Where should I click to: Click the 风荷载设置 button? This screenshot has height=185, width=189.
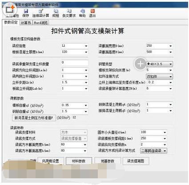tap(51, 161)
